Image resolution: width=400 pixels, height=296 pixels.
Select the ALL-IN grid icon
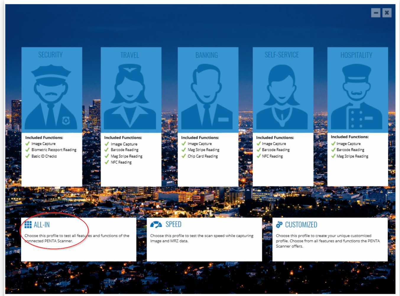coord(28,224)
